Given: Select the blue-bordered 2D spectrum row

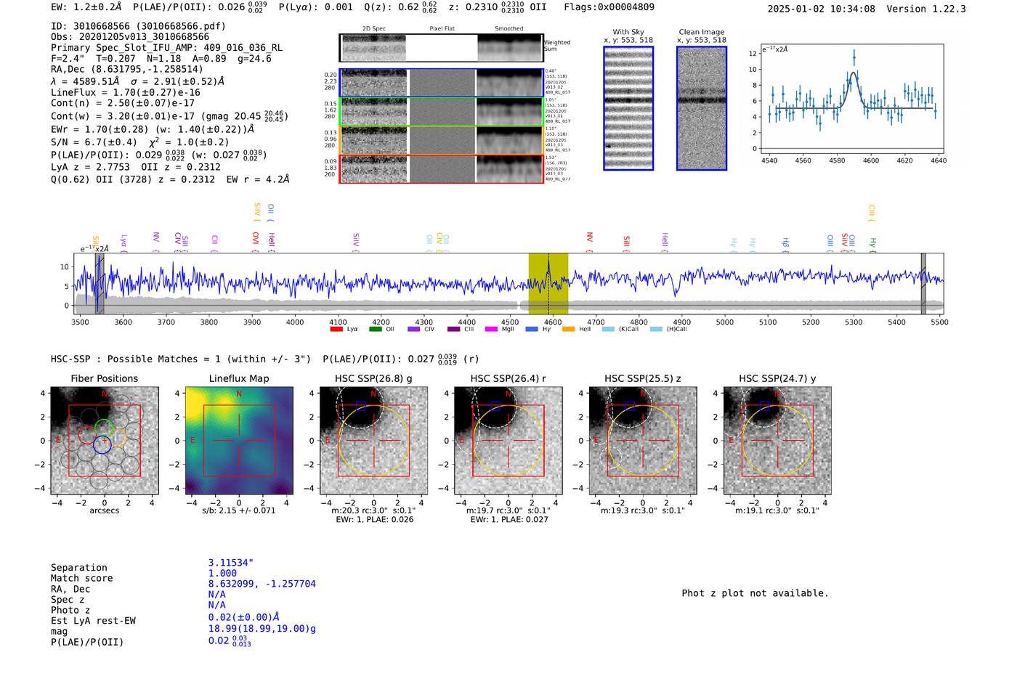Looking at the screenshot, I should click(x=441, y=83).
